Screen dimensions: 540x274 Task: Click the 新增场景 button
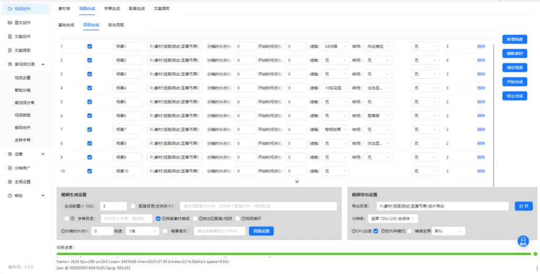coord(514,40)
